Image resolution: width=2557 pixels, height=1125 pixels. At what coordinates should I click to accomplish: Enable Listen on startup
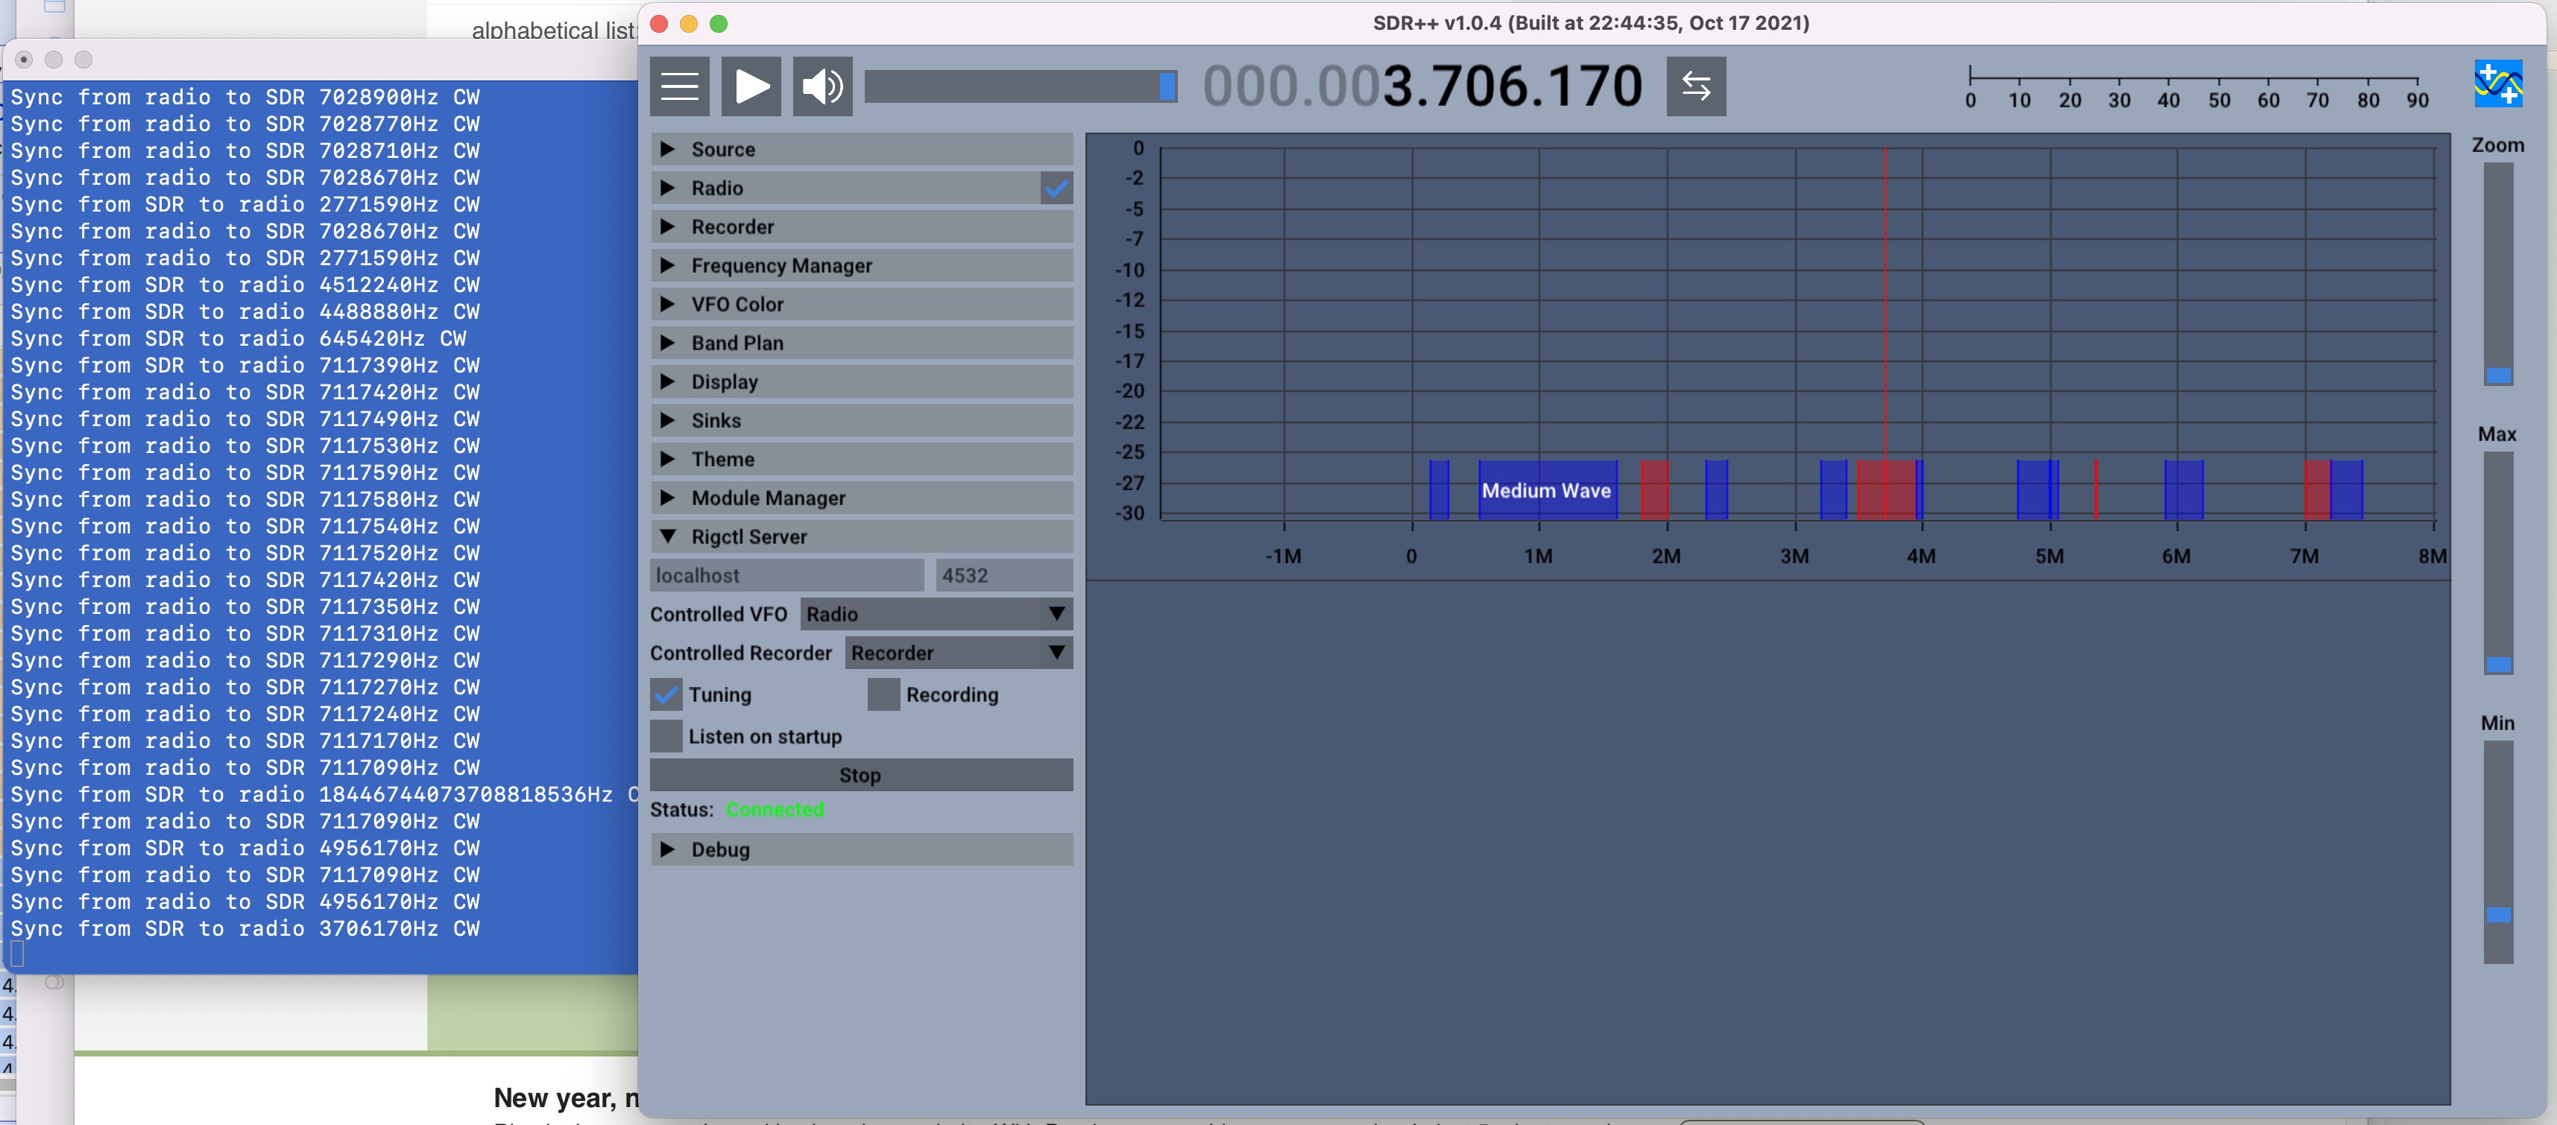[x=666, y=736]
